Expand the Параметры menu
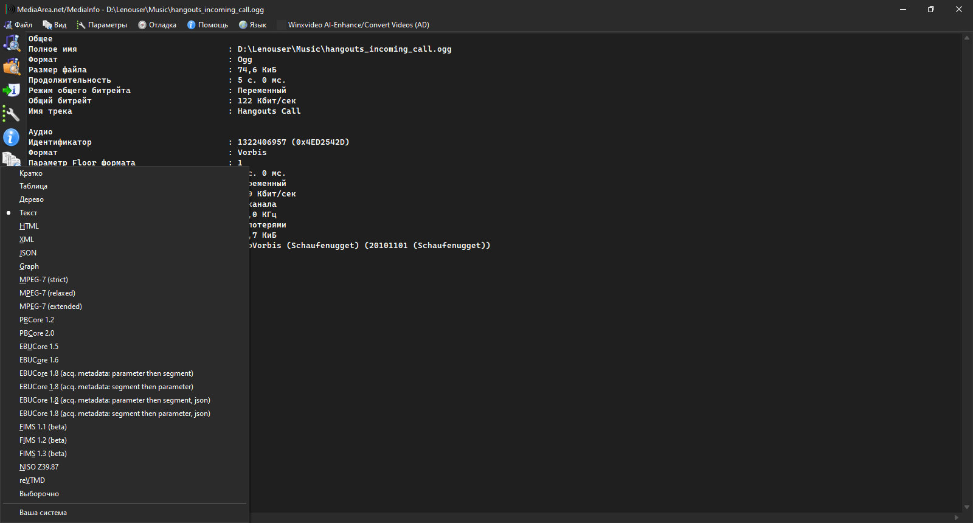 click(102, 25)
